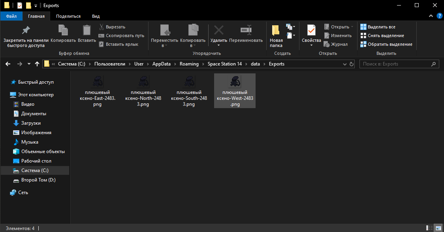444x232 pixels.
Task: Collapse the ribbon with chevron arrow
Action: pos(431,16)
